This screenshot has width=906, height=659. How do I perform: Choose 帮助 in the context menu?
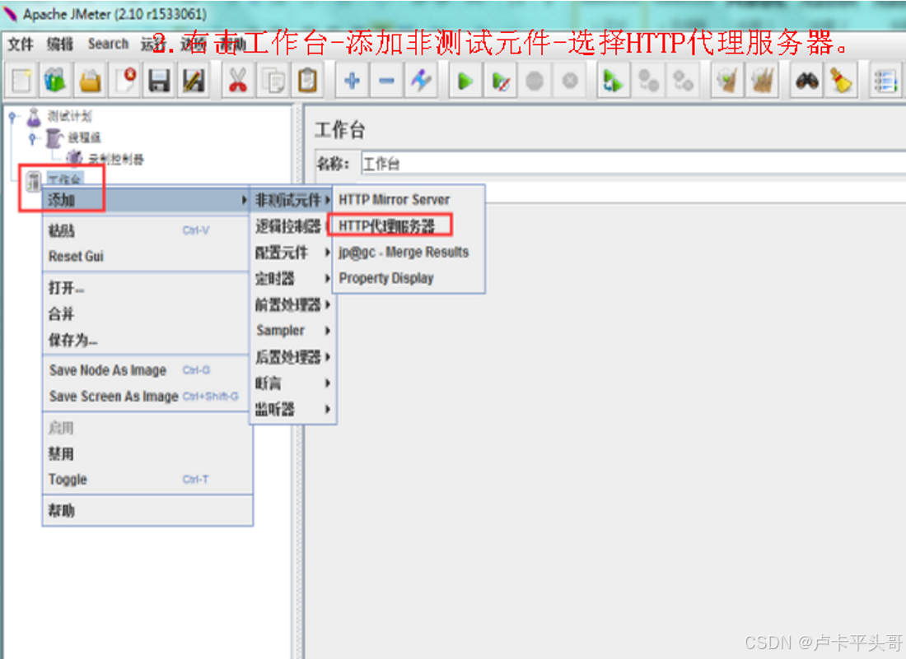[x=147, y=510]
